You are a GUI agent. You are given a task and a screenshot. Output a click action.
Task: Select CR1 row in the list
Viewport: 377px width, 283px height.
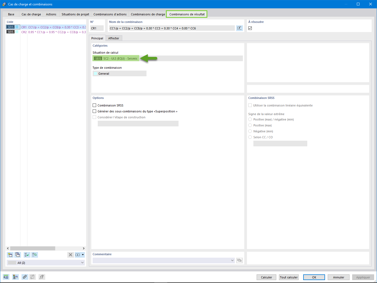46,27
